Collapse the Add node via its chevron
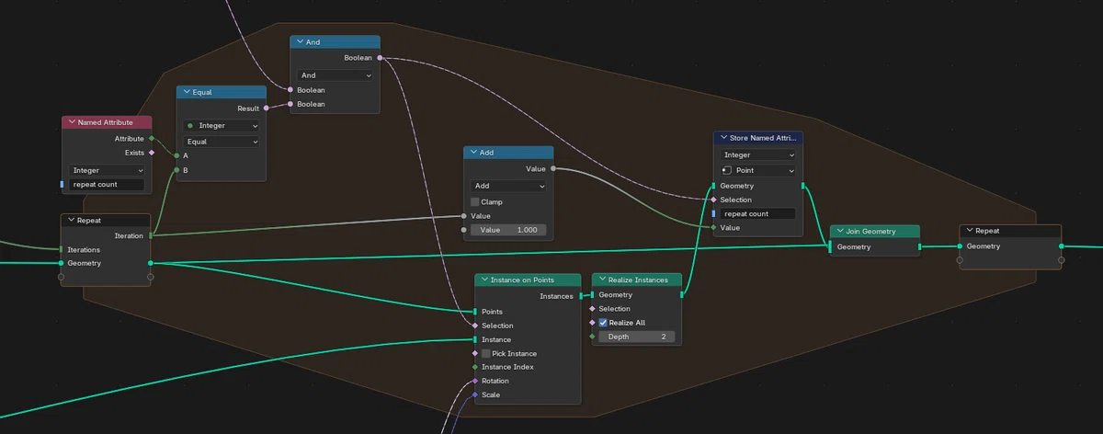This screenshot has height=434, width=1103. pyautogui.click(x=472, y=153)
